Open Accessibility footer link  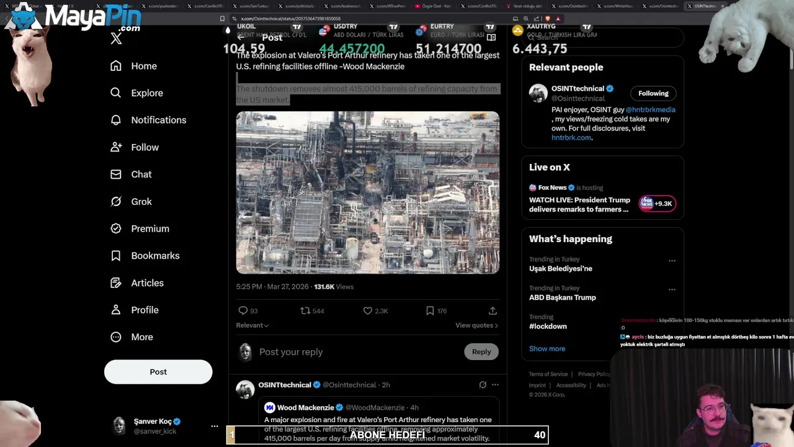pos(571,386)
